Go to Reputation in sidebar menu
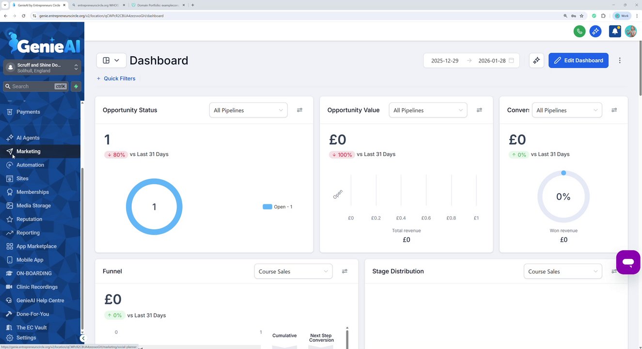 (x=29, y=219)
